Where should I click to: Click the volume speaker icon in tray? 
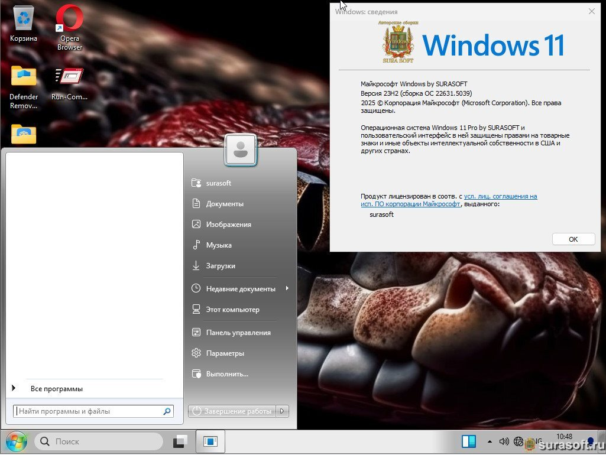(504, 441)
